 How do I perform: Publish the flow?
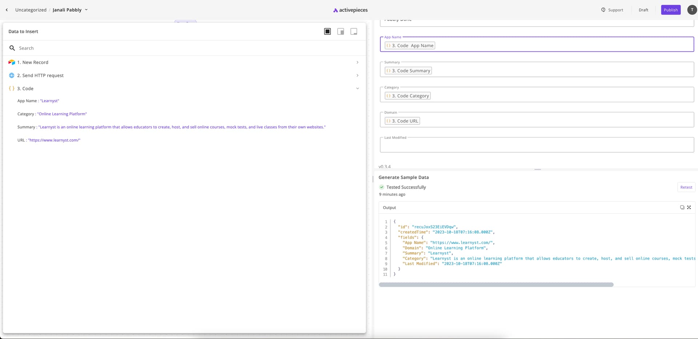click(x=670, y=10)
